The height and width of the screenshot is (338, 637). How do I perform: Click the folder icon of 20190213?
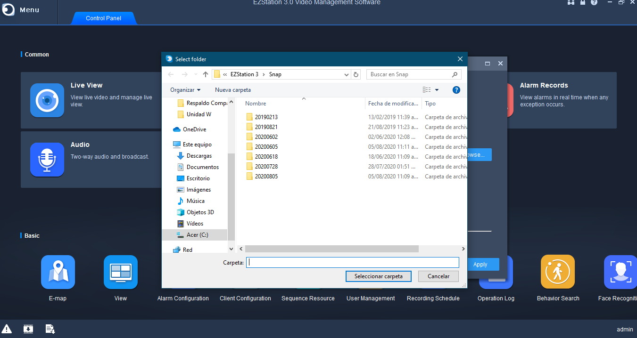[250, 117]
